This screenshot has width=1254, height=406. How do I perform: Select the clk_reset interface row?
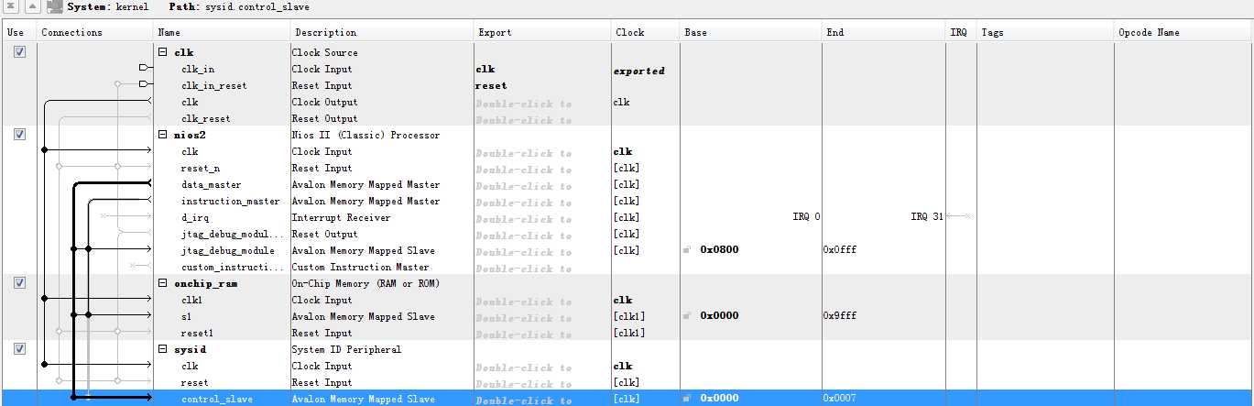[205, 118]
